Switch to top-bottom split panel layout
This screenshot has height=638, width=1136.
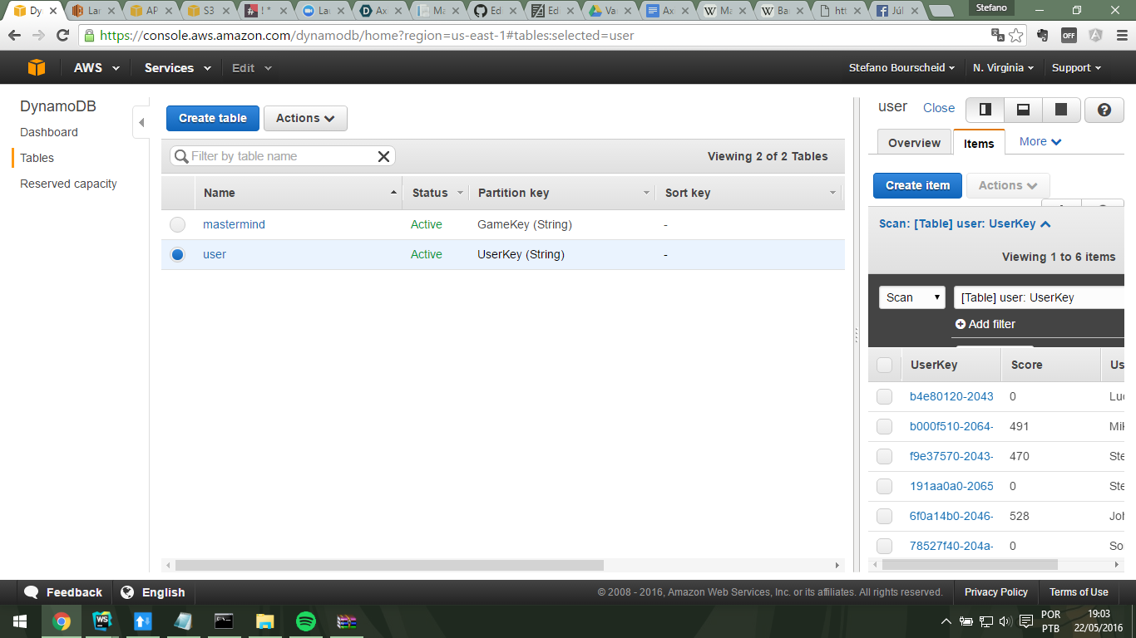(1023, 110)
